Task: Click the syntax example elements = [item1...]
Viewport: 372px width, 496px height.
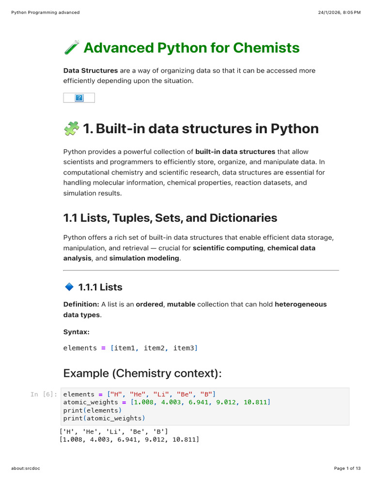Action: click(x=131, y=348)
